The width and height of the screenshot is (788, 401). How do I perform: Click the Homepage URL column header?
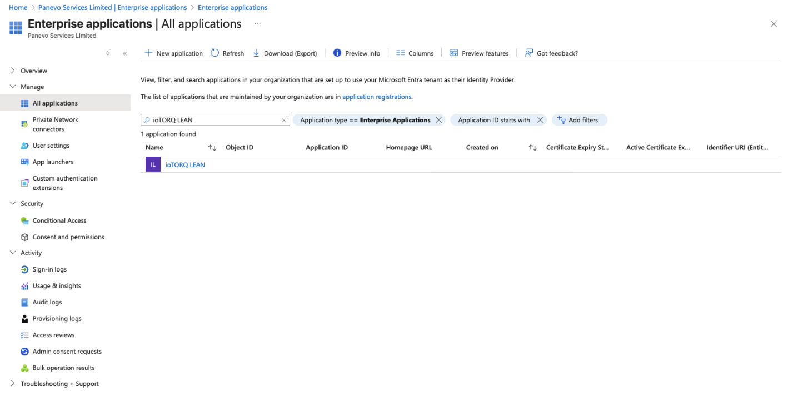(409, 148)
